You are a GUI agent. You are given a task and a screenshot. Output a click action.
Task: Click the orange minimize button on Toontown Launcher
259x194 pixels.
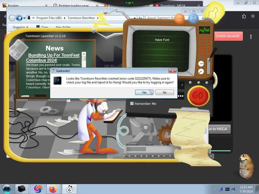tap(179, 18)
